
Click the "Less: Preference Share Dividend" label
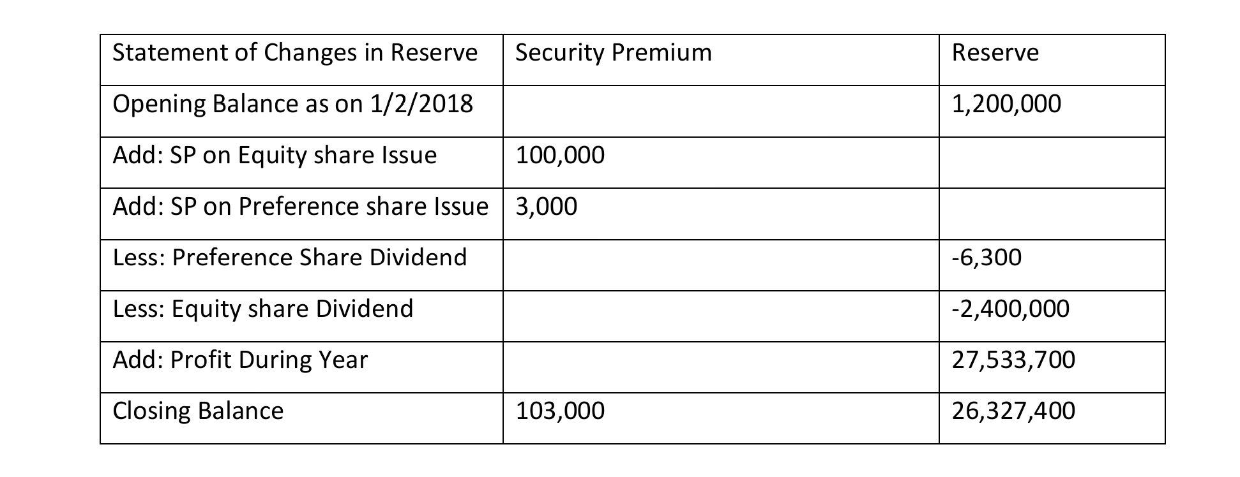289,258
